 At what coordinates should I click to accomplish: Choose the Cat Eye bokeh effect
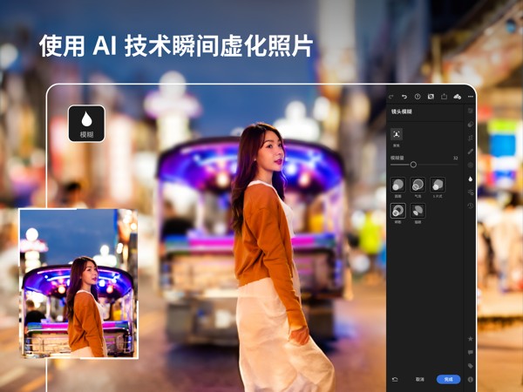pyautogui.click(x=418, y=211)
